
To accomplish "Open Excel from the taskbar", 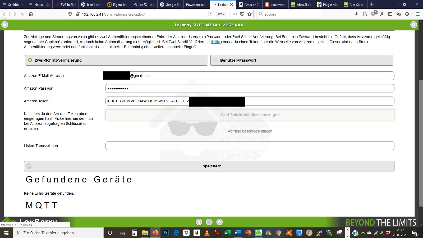I will point(227,233).
